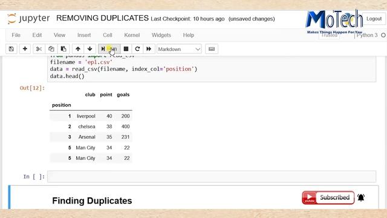387x218 pixels.
Task: Select the Finding Duplicates markdown heading
Action: click(92, 200)
